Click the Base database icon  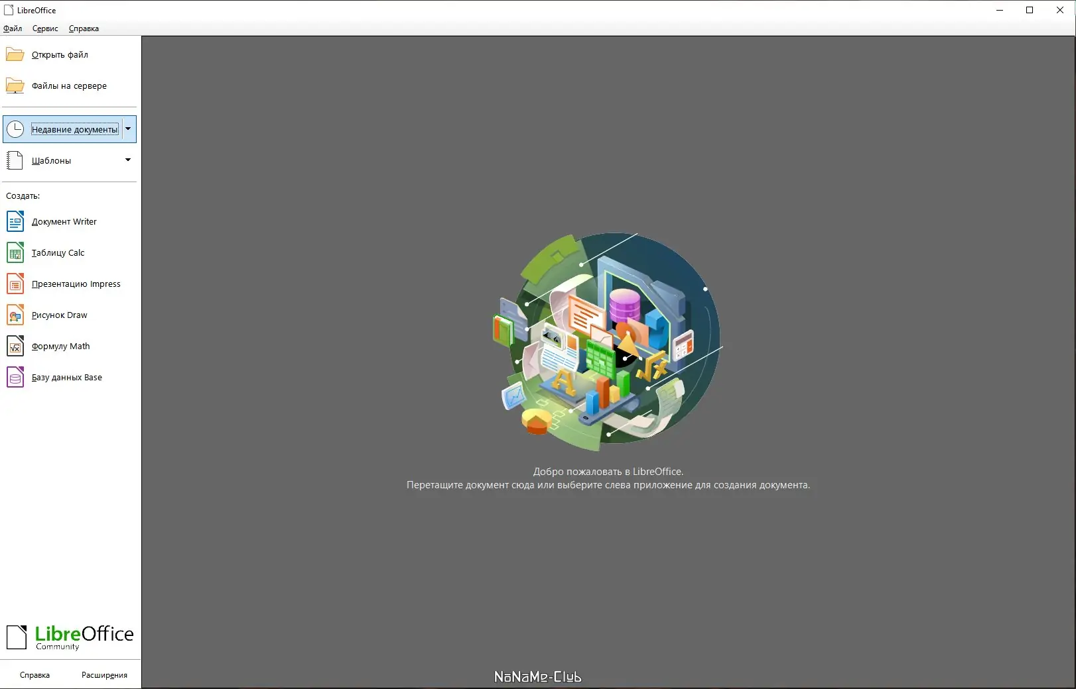coord(15,377)
